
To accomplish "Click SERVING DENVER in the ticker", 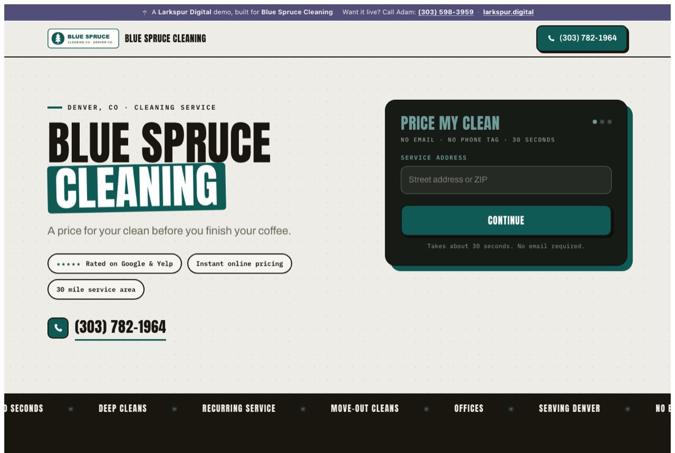I will [x=569, y=409].
